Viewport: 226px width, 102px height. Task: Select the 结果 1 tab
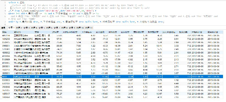(x=11, y=28)
